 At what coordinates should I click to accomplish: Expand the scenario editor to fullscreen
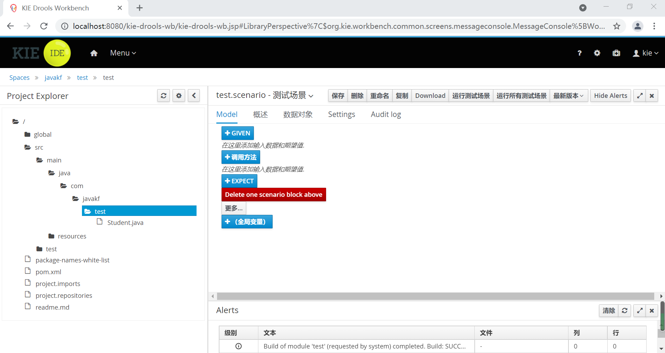[640, 95]
